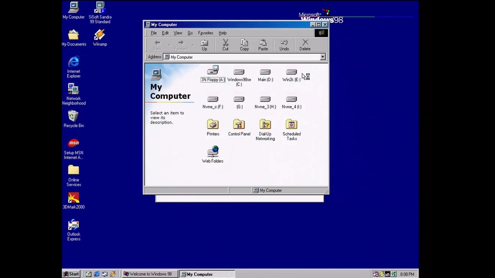
Task: Select the 3DMark2000 desktop shortcut
Action: pos(73,200)
